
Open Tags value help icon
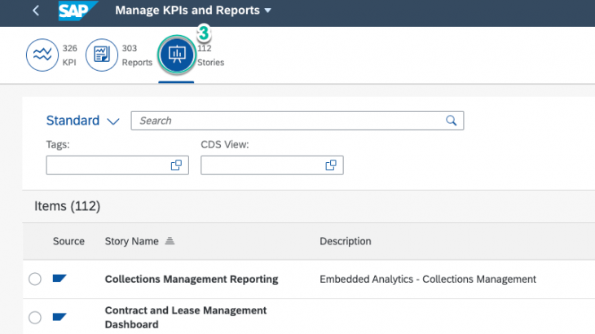point(175,165)
